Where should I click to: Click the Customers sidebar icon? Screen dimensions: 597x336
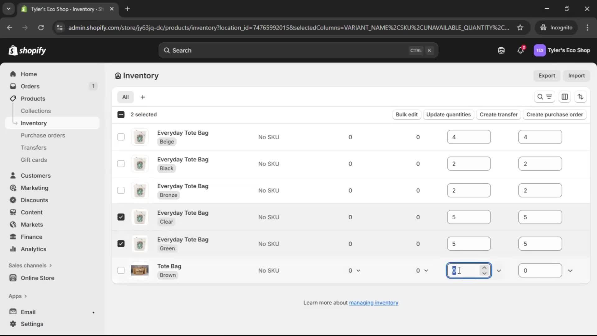(x=13, y=175)
